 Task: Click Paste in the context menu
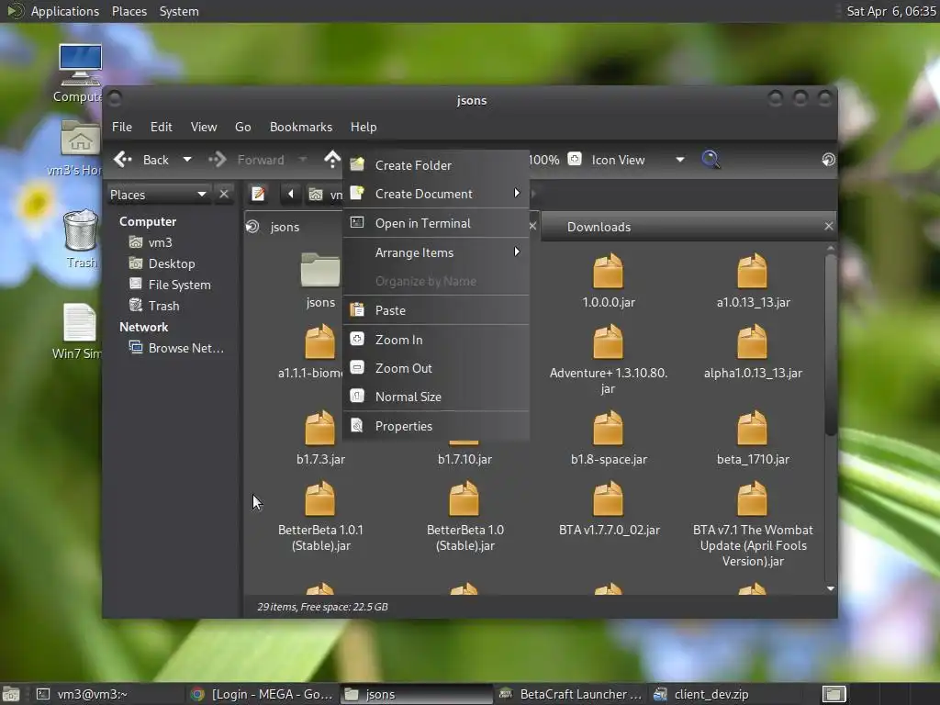(390, 310)
